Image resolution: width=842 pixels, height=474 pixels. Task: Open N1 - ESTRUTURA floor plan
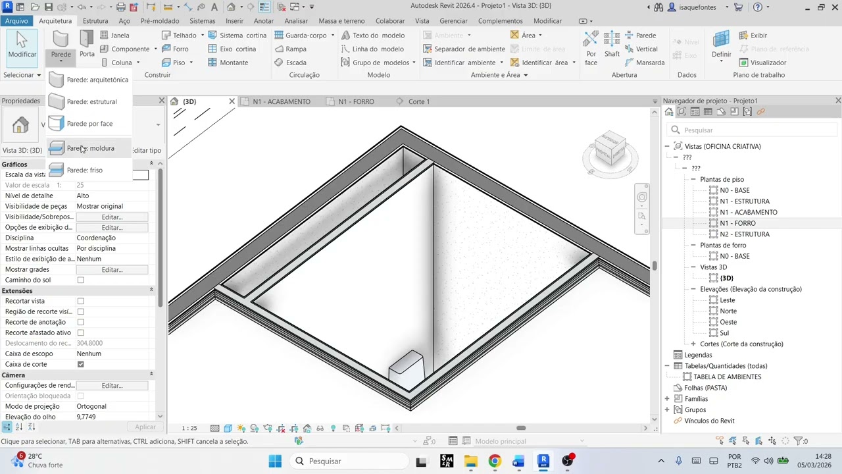tap(745, 201)
